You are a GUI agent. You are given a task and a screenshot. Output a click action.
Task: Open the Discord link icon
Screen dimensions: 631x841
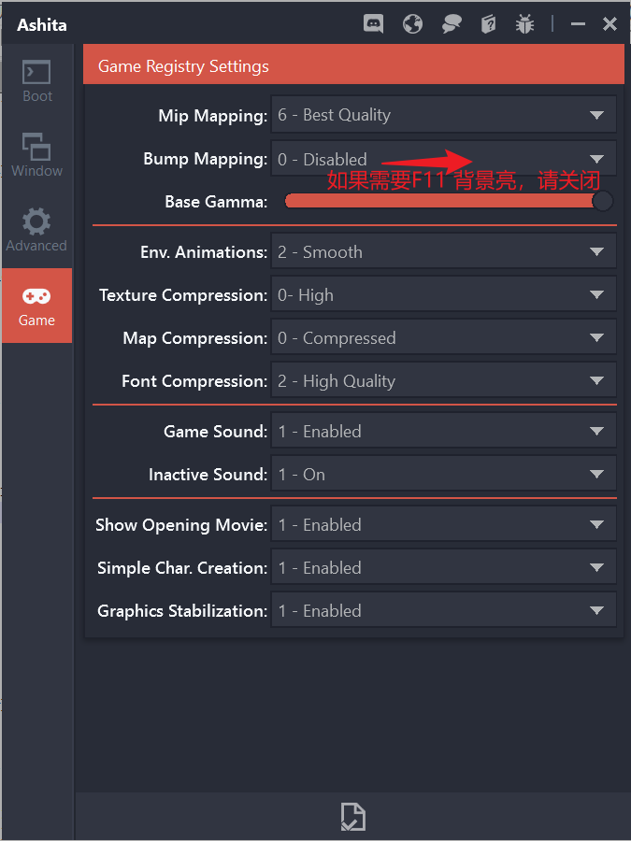(374, 24)
